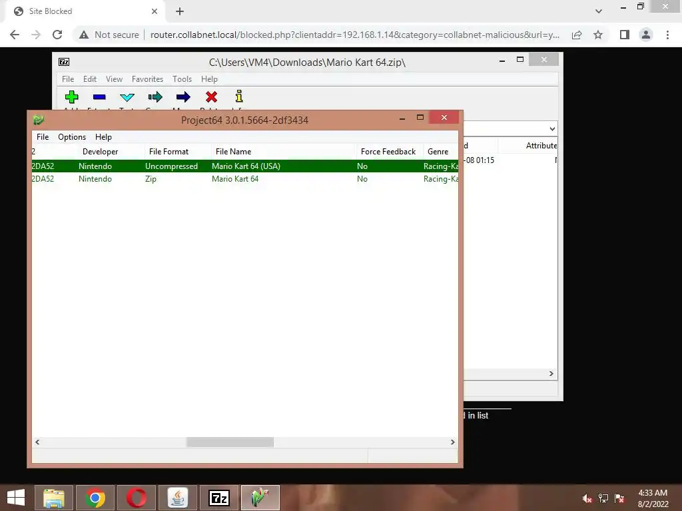Click the 7-Zip Add plus icon
This screenshot has width=682, height=511.
71,97
